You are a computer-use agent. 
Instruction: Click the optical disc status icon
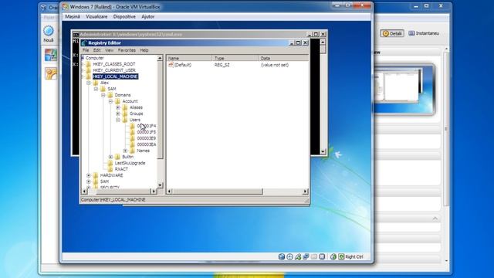pyautogui.click(x=289, y=257)
